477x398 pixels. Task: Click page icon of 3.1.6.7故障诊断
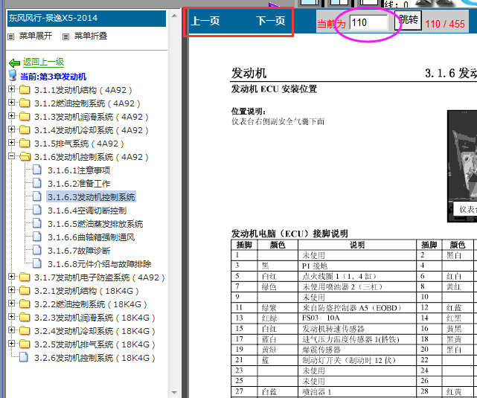pos(37,250)
